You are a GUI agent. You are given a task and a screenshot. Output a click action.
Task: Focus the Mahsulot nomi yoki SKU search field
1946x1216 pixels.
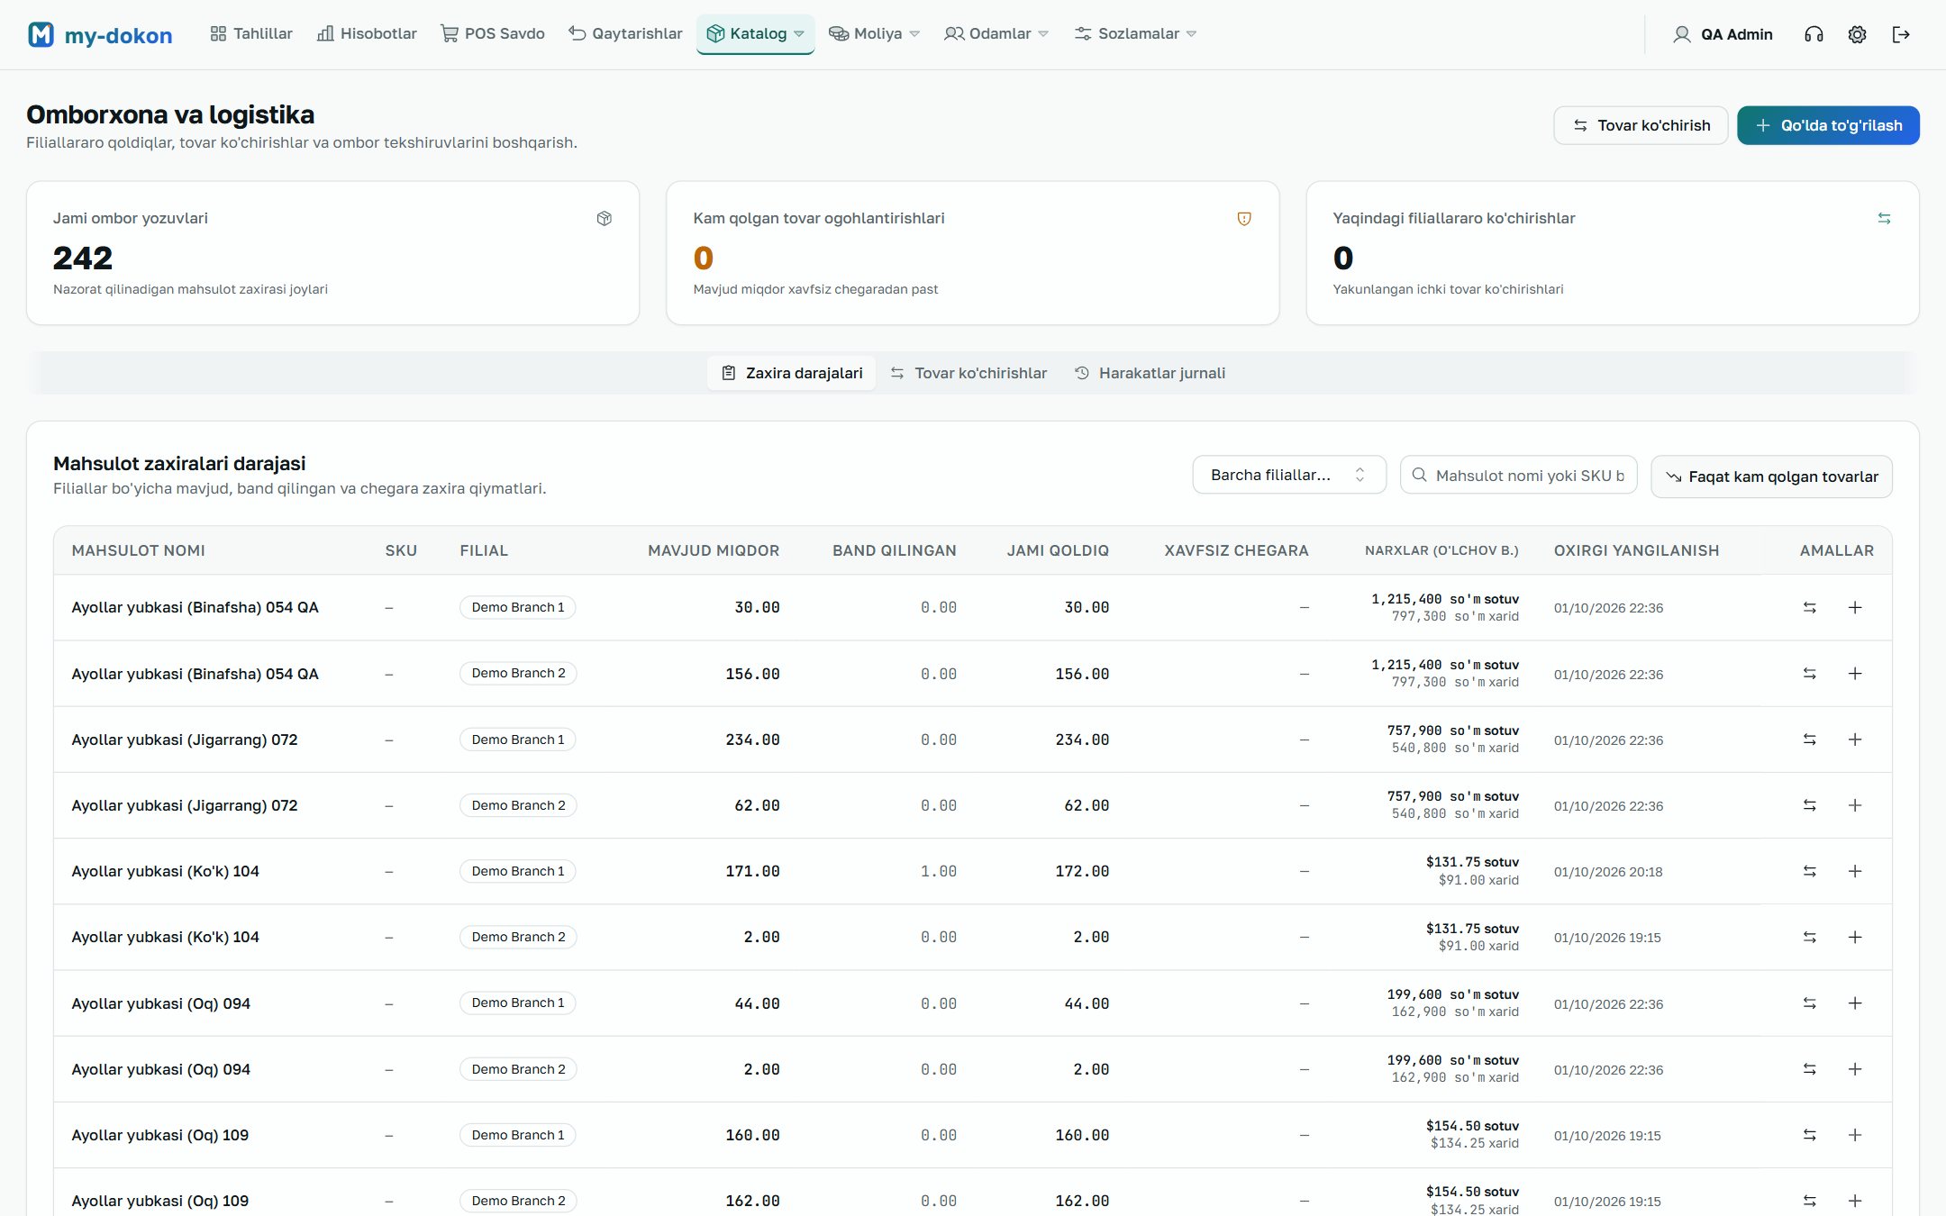pyautogui.click(x=1519, y=475)
